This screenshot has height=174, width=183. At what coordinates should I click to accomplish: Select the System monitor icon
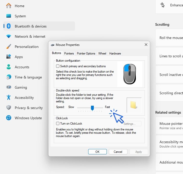[9, 16]
